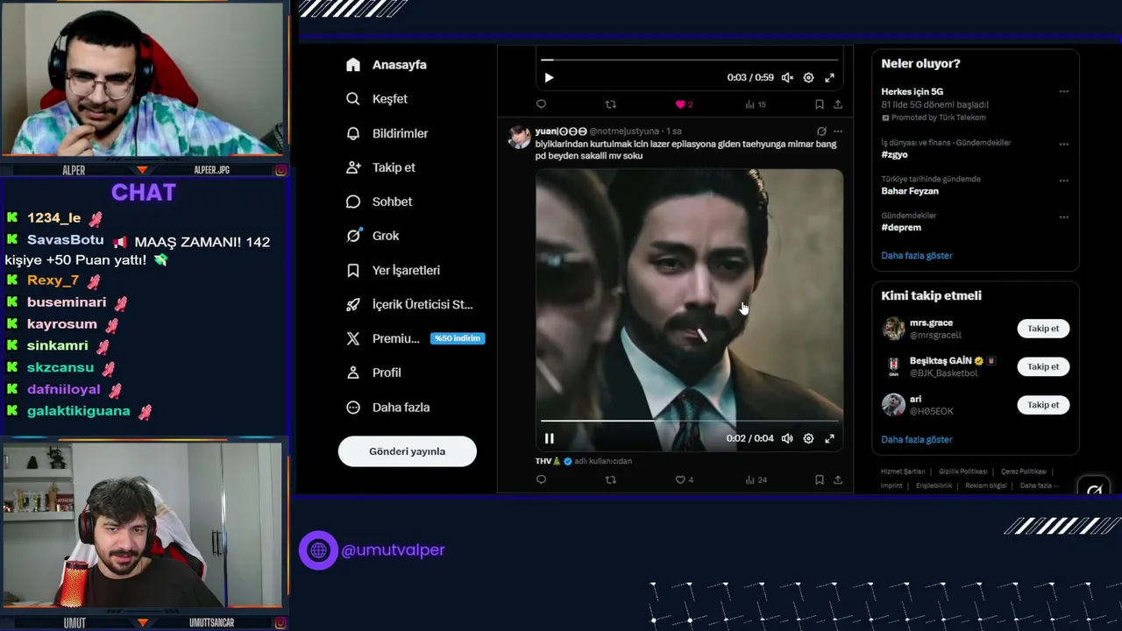The width and height of the screenshot is (1122, 631).
Task: View analytics of upper post with 15 views
Action: click(x=755, y=104)
